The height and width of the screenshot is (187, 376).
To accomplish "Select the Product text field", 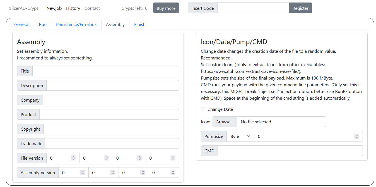I will (109, 114).
